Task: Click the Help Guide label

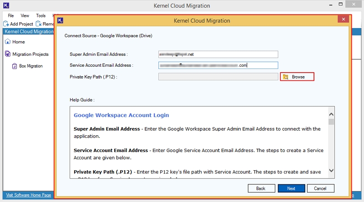Action: point(82,100)
